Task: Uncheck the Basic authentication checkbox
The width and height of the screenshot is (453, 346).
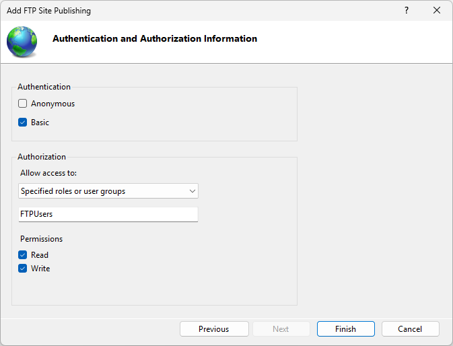Action: click(23, 123)
